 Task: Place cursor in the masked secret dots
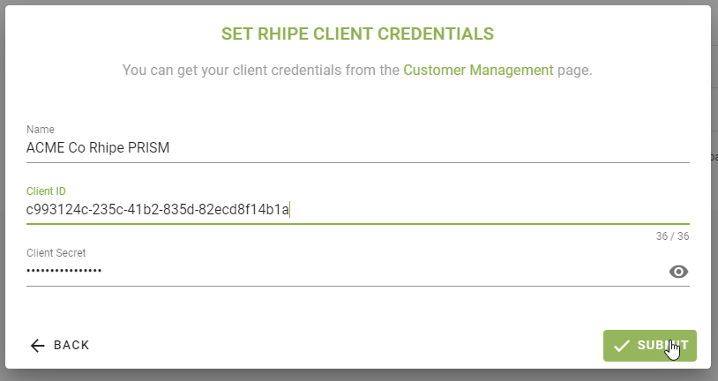(x=64, y=272)
